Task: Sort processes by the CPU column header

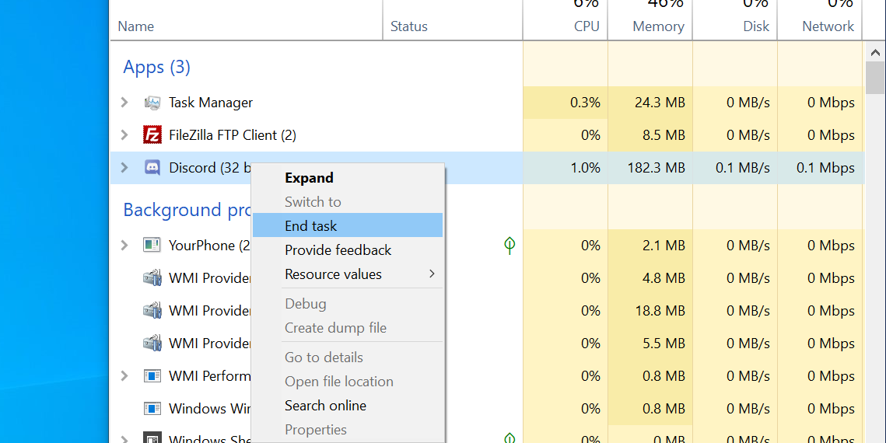Action: click(x=586, y=26)
